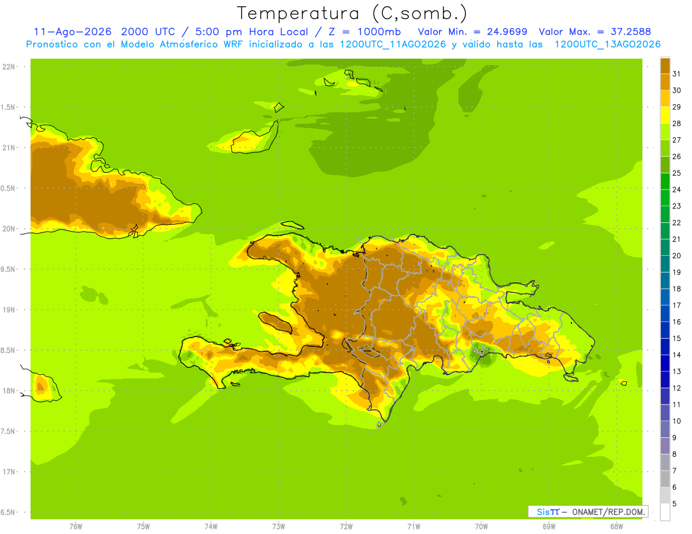Click color scale label "5"
This screenshot has height=534, width=692.
tap(675, 504)
